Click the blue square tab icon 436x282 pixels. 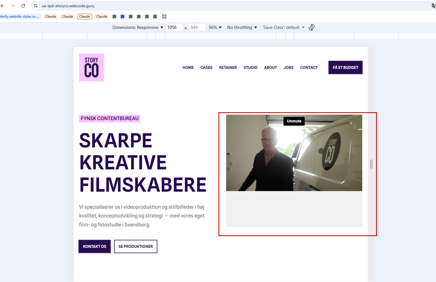pos(122,17)
